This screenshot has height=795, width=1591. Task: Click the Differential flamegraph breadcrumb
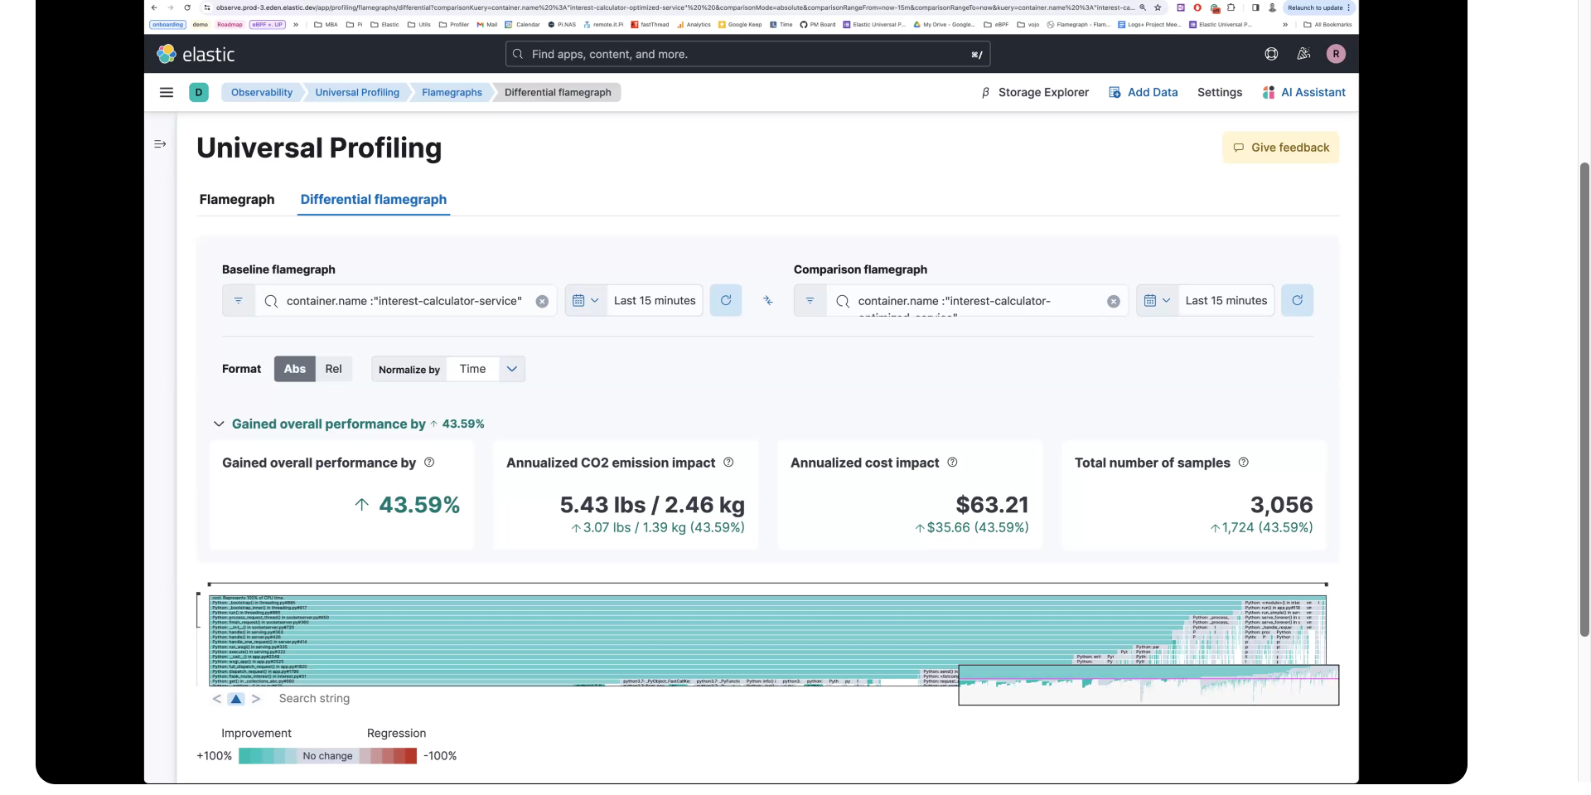(558, 92)
